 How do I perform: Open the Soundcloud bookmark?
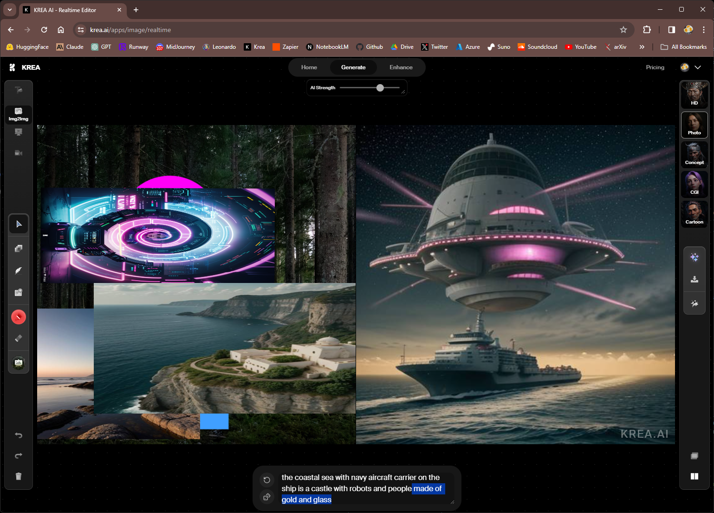pos(538,47)
